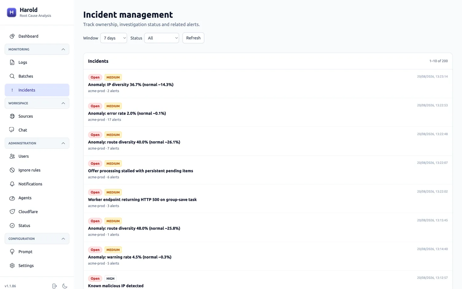Open the Sources globe icon
The image size is (462, 289).
(12, 116)
